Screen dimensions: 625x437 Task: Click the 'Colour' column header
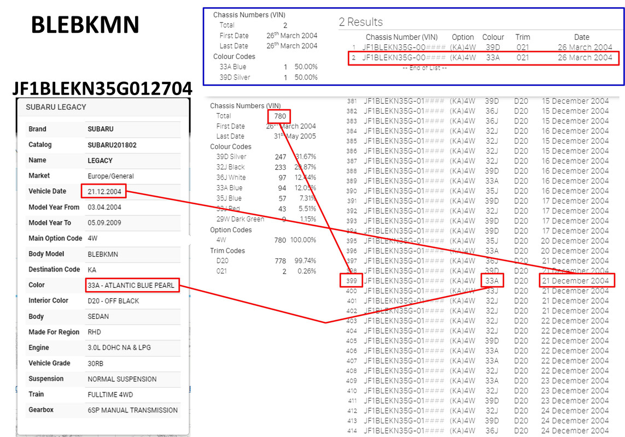click(x=493, y=37)
